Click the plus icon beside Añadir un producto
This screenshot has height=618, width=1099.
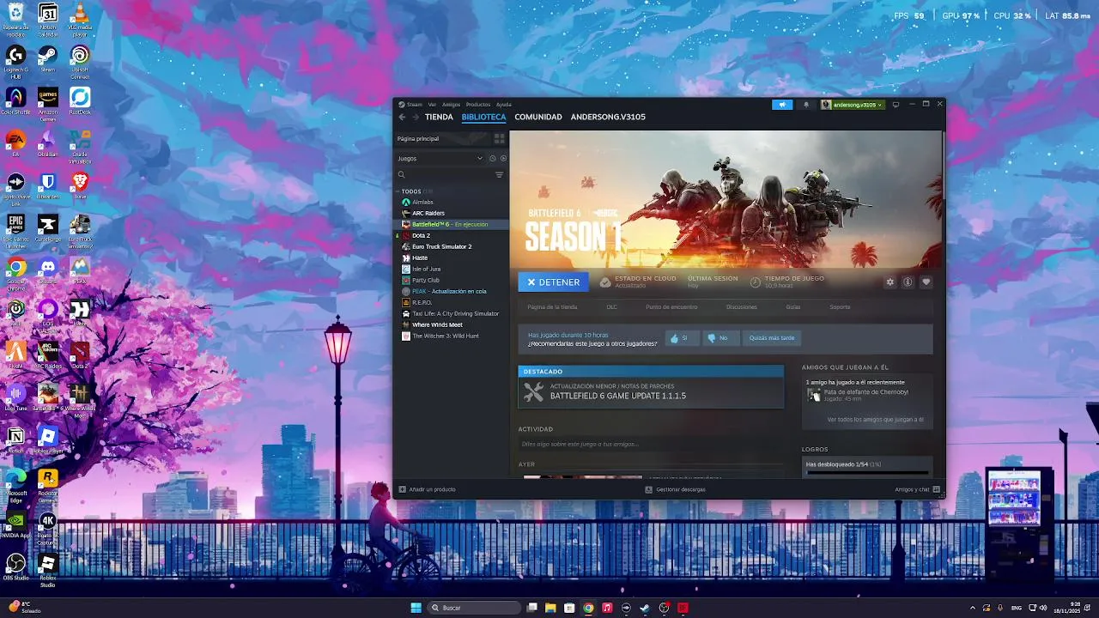tap(402, 489)
